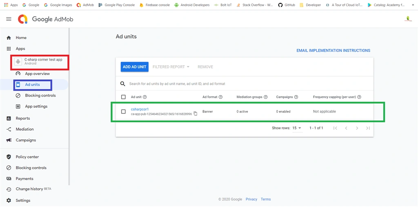Go to the last page of results
The image size is (418, 207).
tap(368, 128)
